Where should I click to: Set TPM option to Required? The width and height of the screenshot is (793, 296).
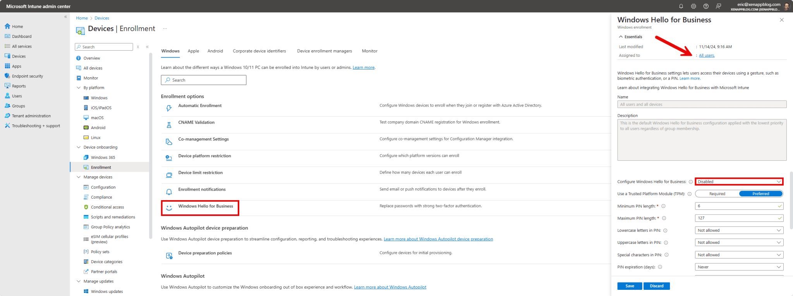pos(717,194)
